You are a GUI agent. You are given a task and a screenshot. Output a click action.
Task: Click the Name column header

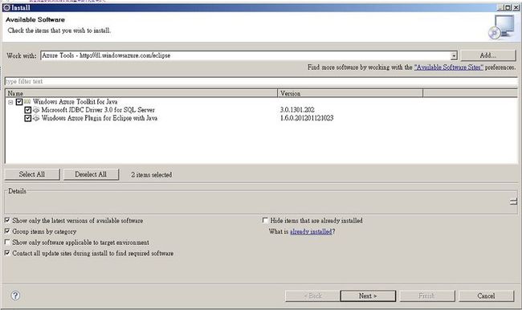point(141,93)
